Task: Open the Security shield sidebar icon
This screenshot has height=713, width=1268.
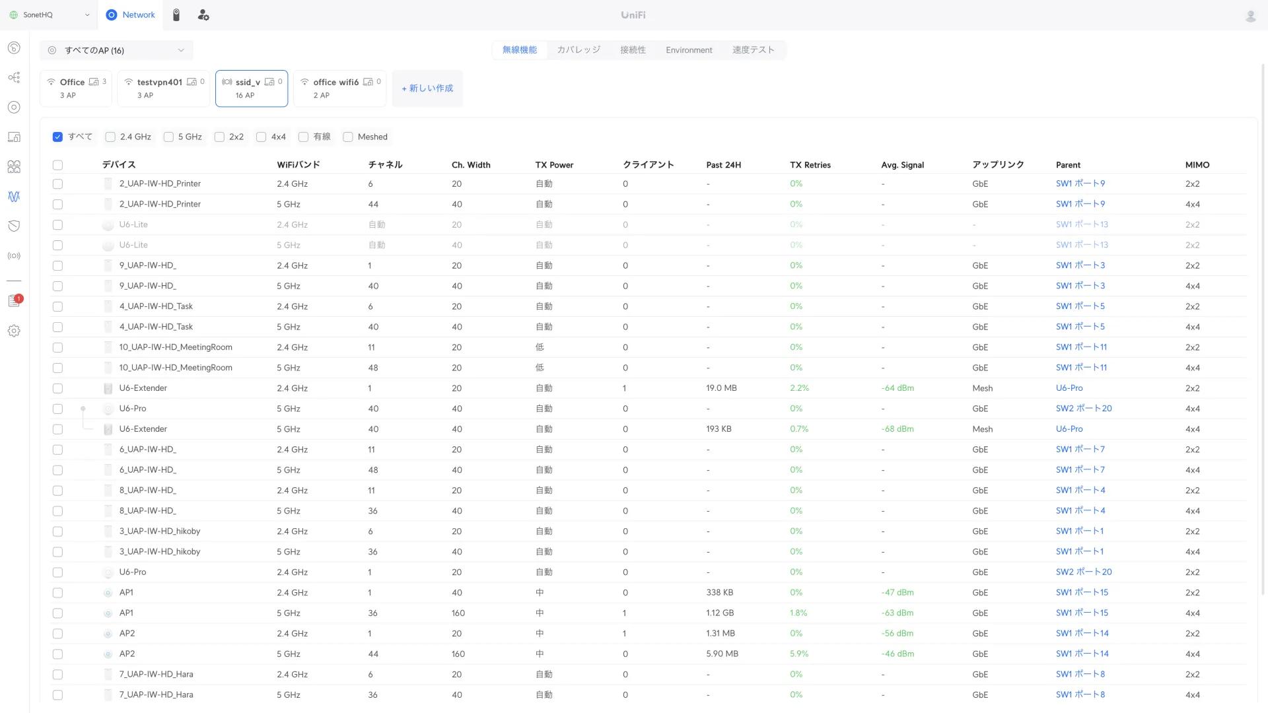Action: point(14,226)
